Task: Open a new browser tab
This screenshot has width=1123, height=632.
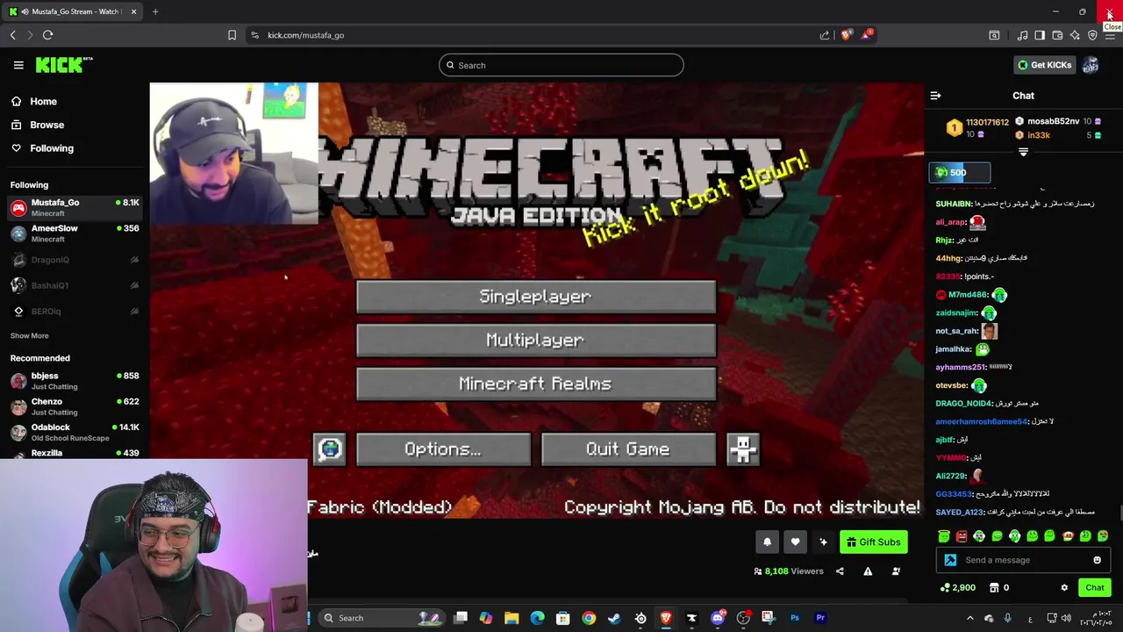Action: [155, 11]
